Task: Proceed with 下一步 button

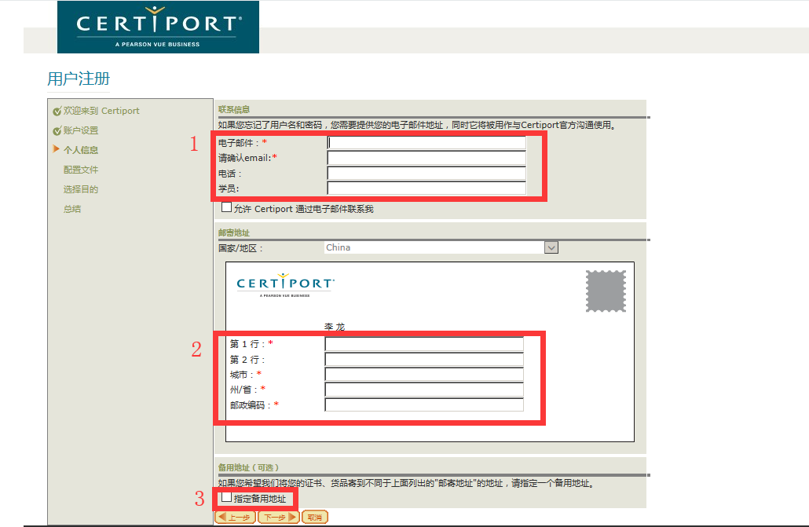Action: point(279,518)
